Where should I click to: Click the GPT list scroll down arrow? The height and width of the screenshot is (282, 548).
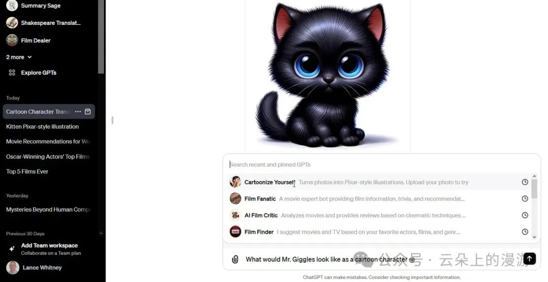pos(534,237)
